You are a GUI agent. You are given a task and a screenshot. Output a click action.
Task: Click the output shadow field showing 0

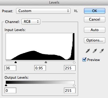pyautogui.click(x=10, y=91)
